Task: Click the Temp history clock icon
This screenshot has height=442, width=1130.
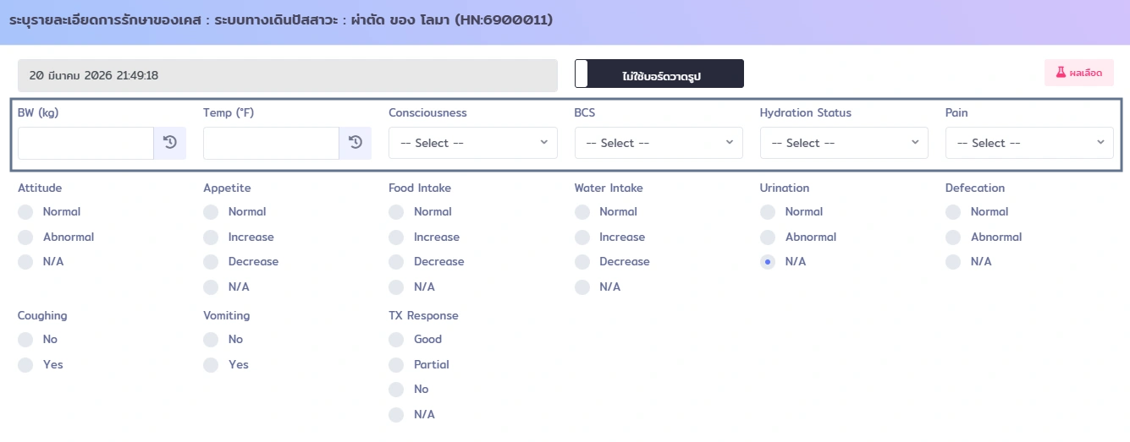Action: [355, 143]
